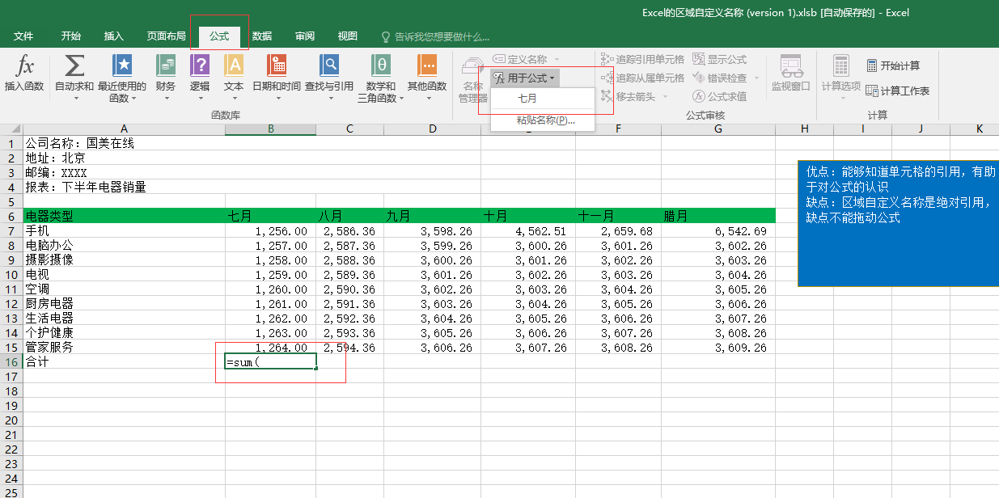Click the Select All corner box
The height and width of the screenshot is (498, 999).
click(11, 129)
